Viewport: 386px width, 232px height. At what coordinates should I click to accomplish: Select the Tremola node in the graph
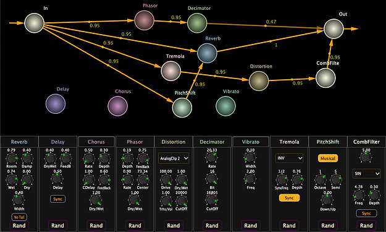click(171, 71)
